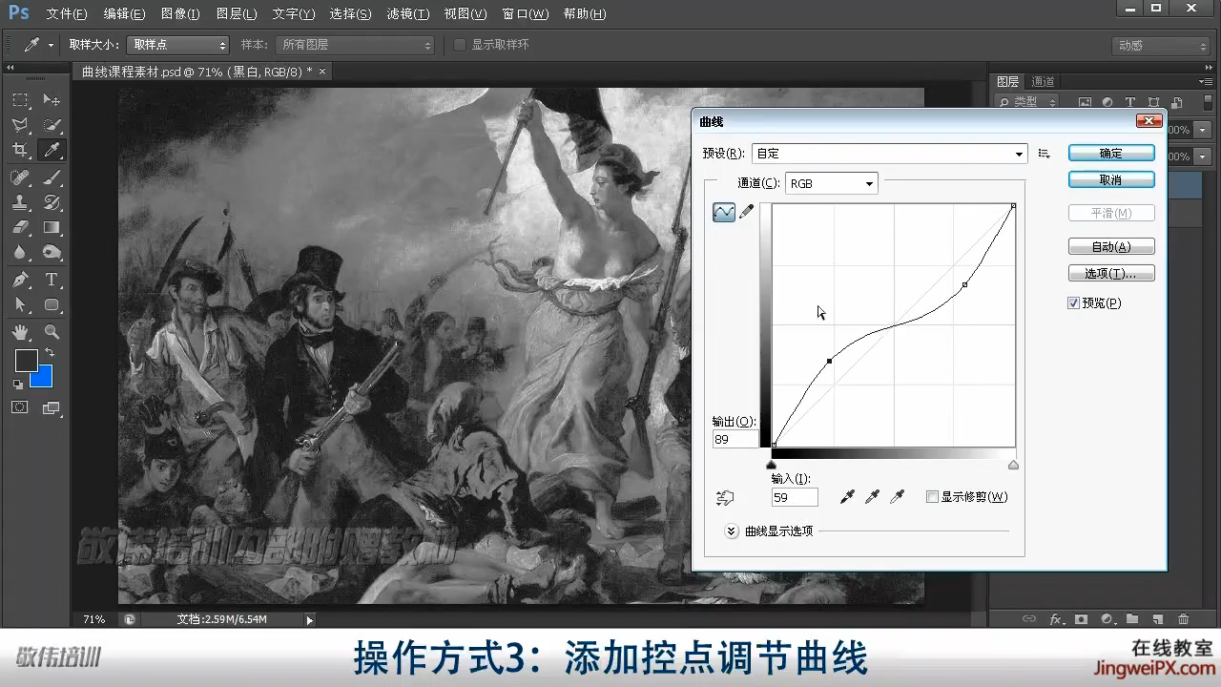The image size is (1221, 687).
Task: Open the 样本 所有图层 dropdown
Action: click(355, 45)
